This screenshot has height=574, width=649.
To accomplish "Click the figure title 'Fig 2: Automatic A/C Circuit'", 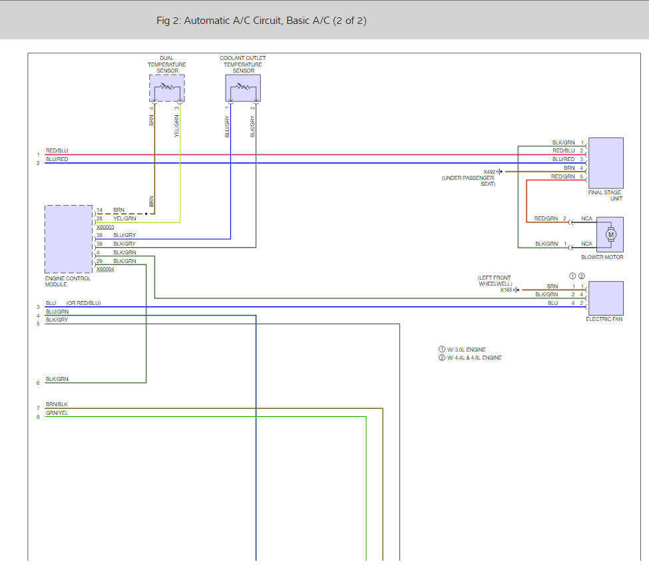I will pyautogui.click(x=262, y=21).
